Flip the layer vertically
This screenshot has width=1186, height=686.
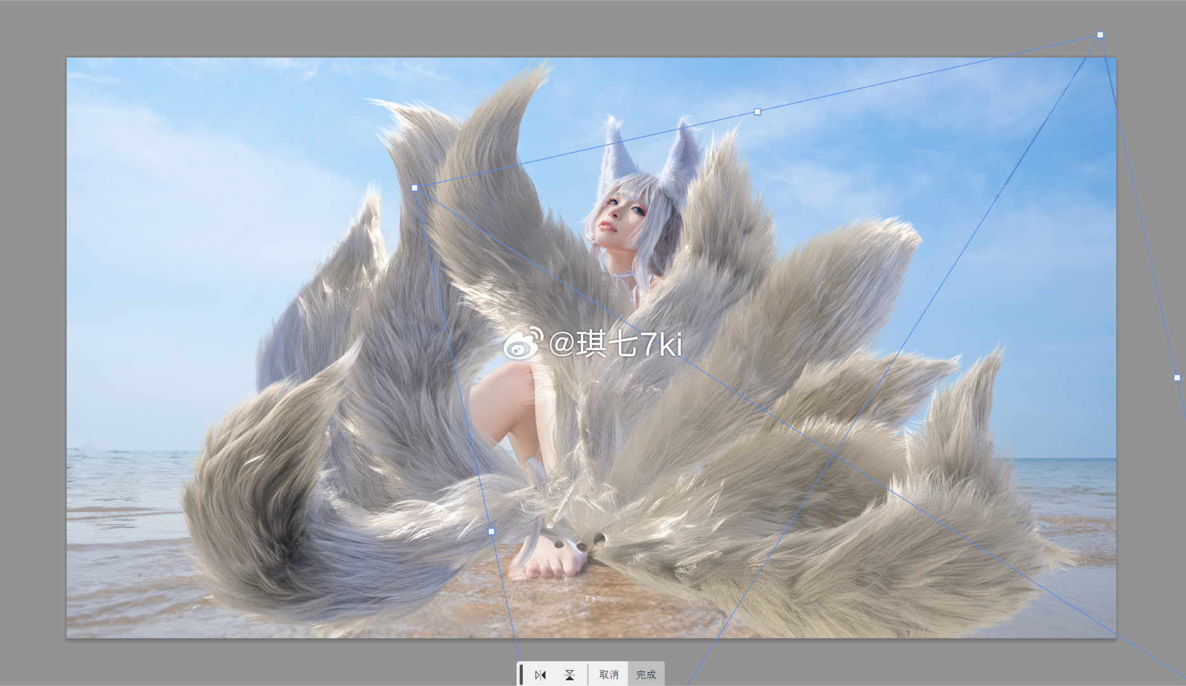[x=570, y=675]
